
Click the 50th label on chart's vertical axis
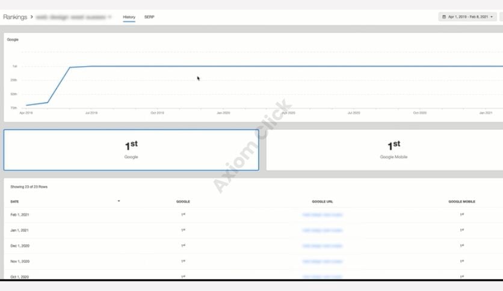coord(13,94)
